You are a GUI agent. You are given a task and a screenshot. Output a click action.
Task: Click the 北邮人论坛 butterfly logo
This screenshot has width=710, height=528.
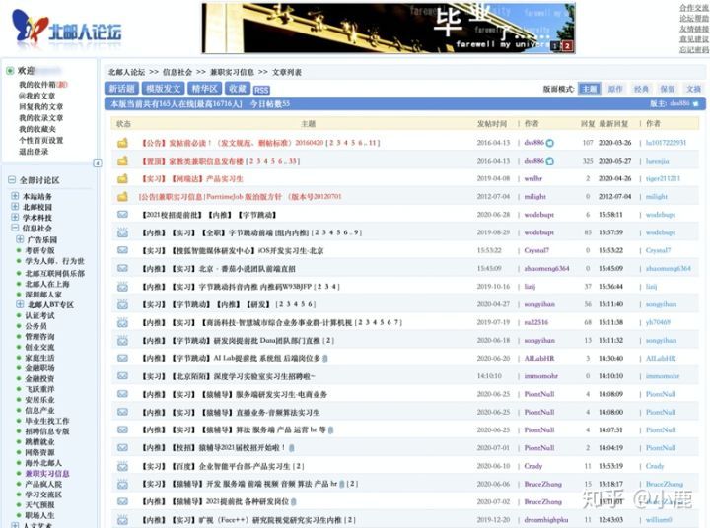pos(67,28)
